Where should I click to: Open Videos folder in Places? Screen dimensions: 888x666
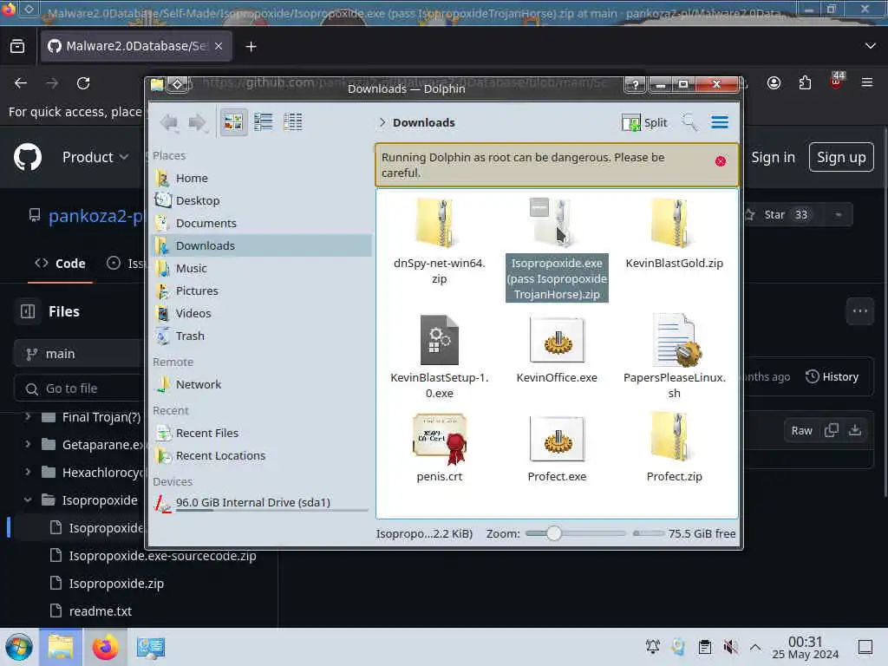(x=263, y=313)
